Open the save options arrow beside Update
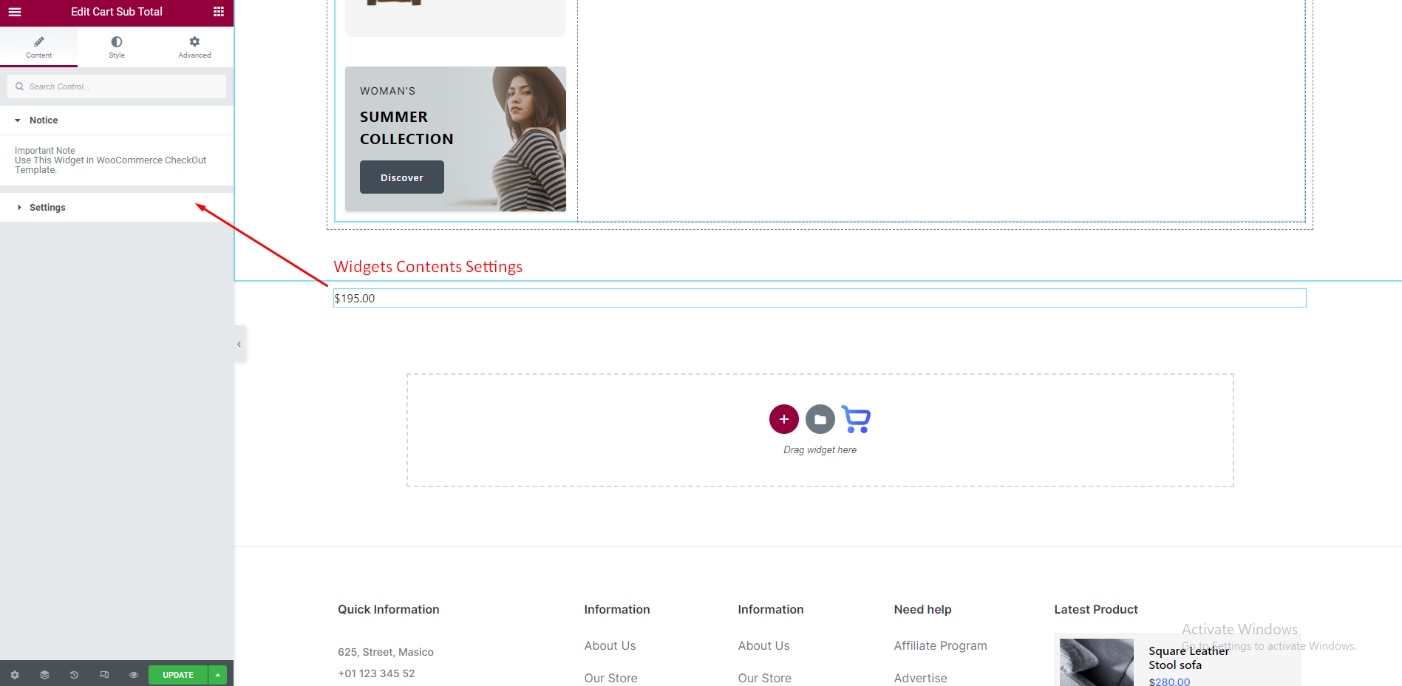1402x686 pixels. coord(218,675)
